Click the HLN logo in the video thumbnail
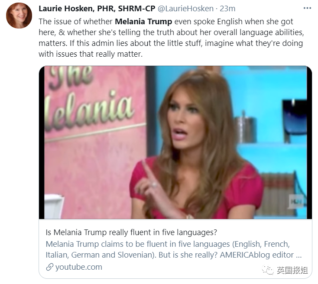 coord(296,201)
